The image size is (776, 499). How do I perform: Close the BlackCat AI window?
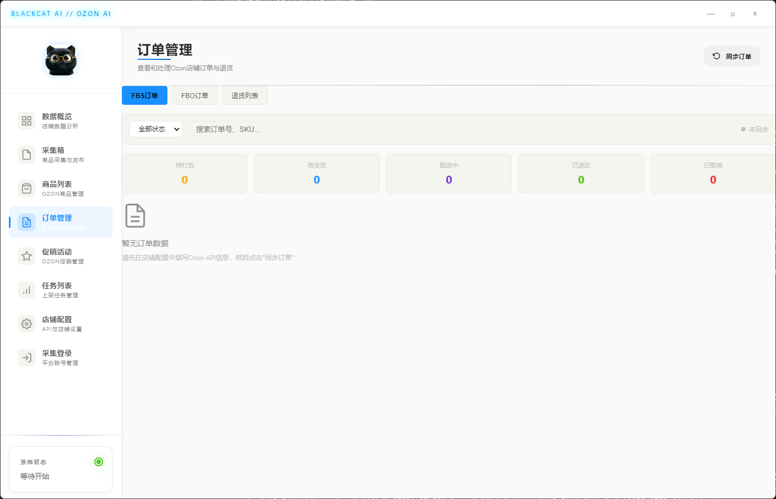755,14
